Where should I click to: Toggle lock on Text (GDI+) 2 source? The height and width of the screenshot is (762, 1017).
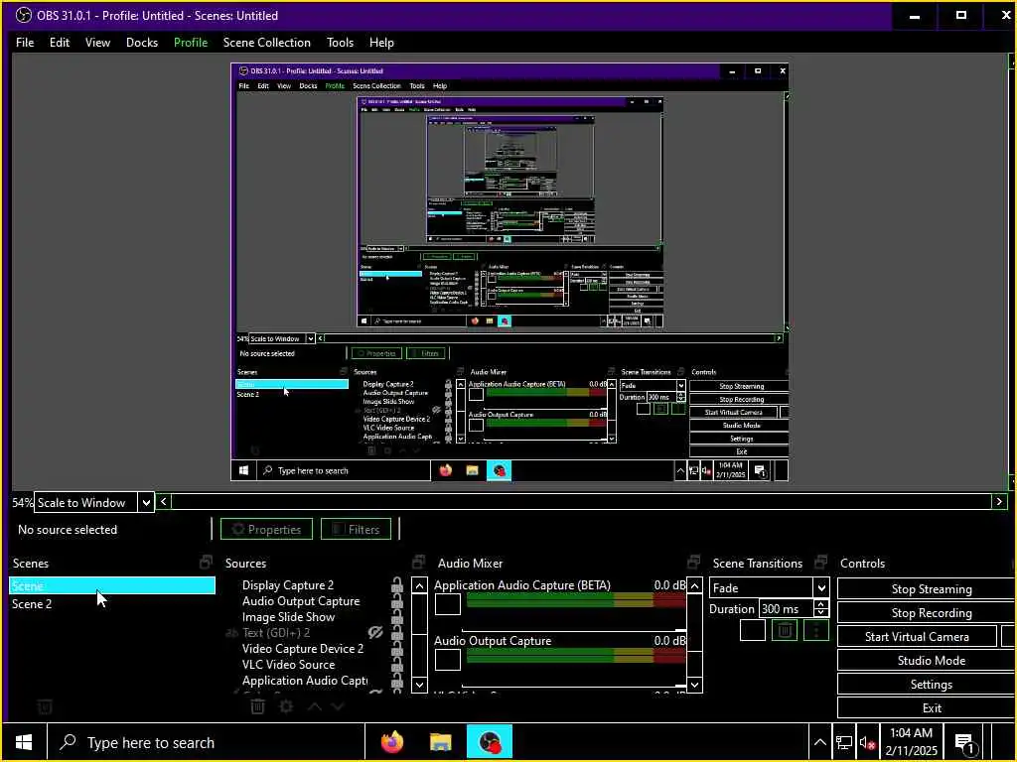tap(397, 633)
